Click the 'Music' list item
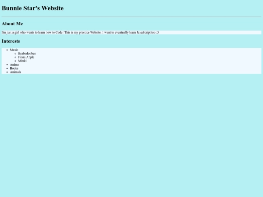Screen dimensions: 263x197 click(14, 50)
